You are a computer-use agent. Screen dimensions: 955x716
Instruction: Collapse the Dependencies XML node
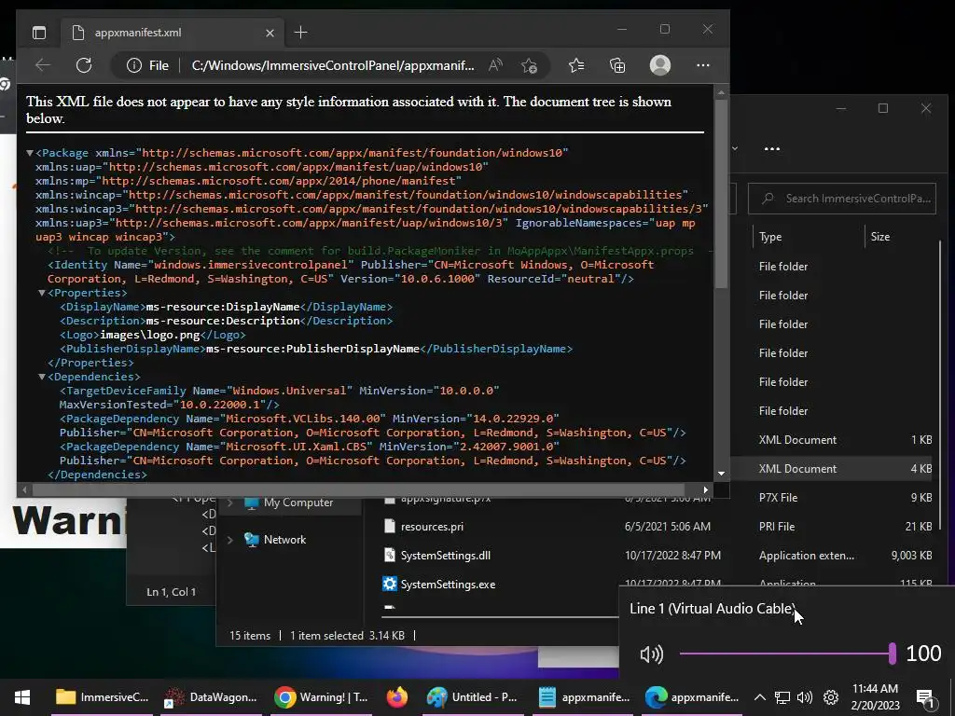pyautogui.click(x=42, y=377)
